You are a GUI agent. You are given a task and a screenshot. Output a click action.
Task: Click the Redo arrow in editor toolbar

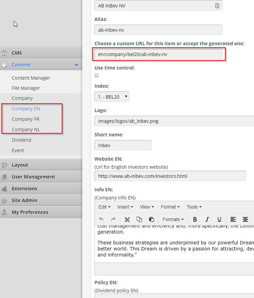(x=113, y=219)
